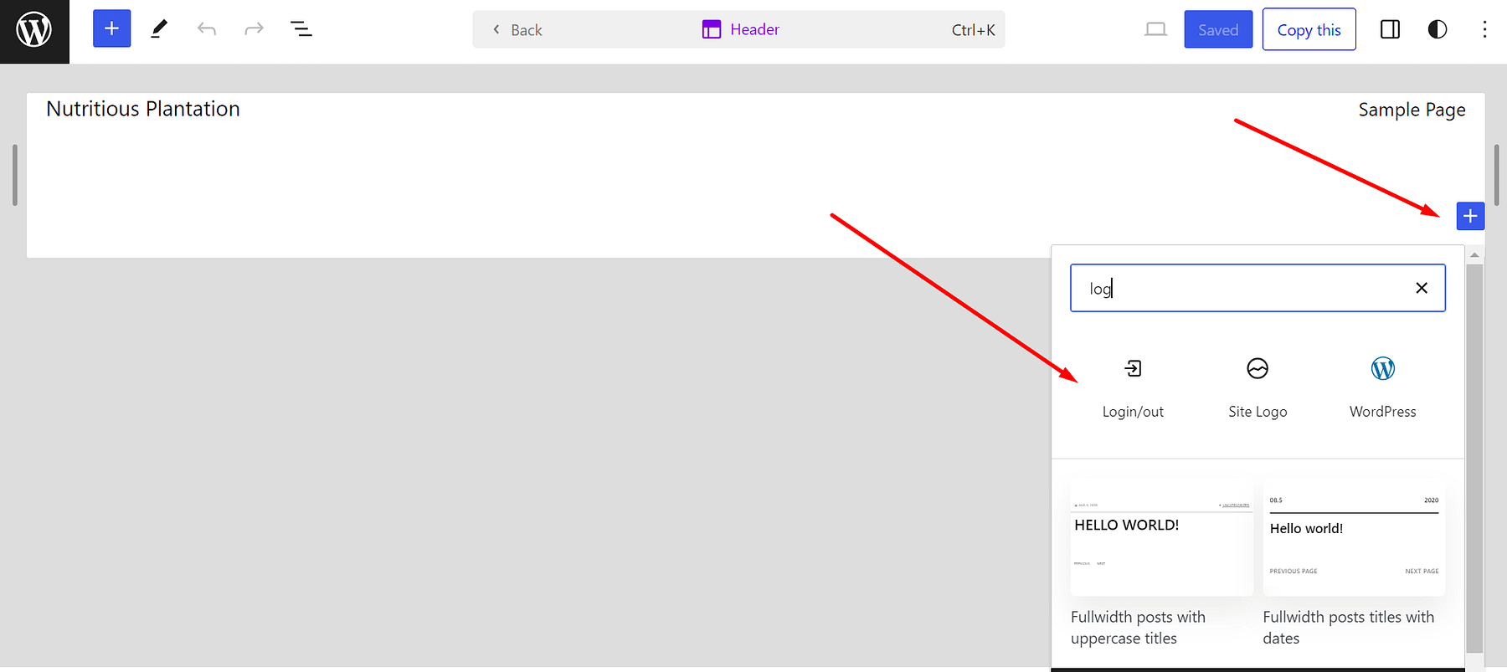
Task: Insert the Login/out block
Action: click(x=1133, y=387)
